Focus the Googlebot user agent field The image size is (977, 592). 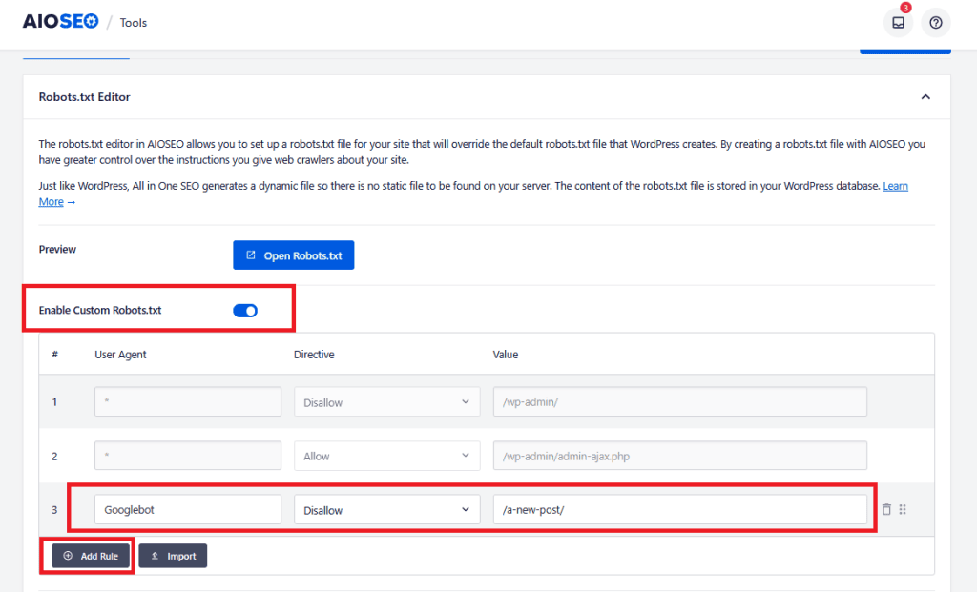click(188, 510)
